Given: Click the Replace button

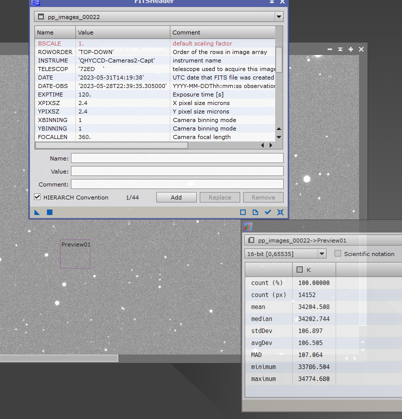Looking at the screenshot, I should [220, 197].
